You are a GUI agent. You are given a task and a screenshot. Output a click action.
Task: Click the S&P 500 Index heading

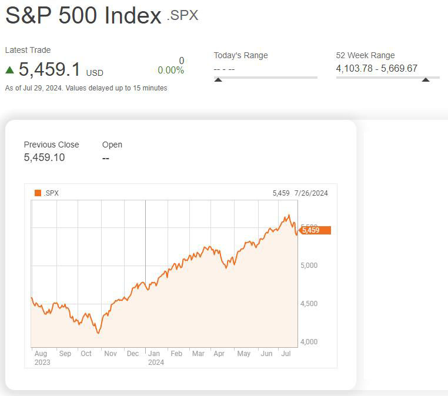coord(83,16)
